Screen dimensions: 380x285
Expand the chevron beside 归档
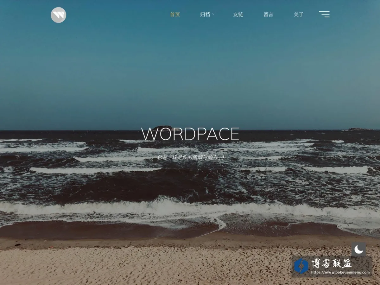[213, 14]
